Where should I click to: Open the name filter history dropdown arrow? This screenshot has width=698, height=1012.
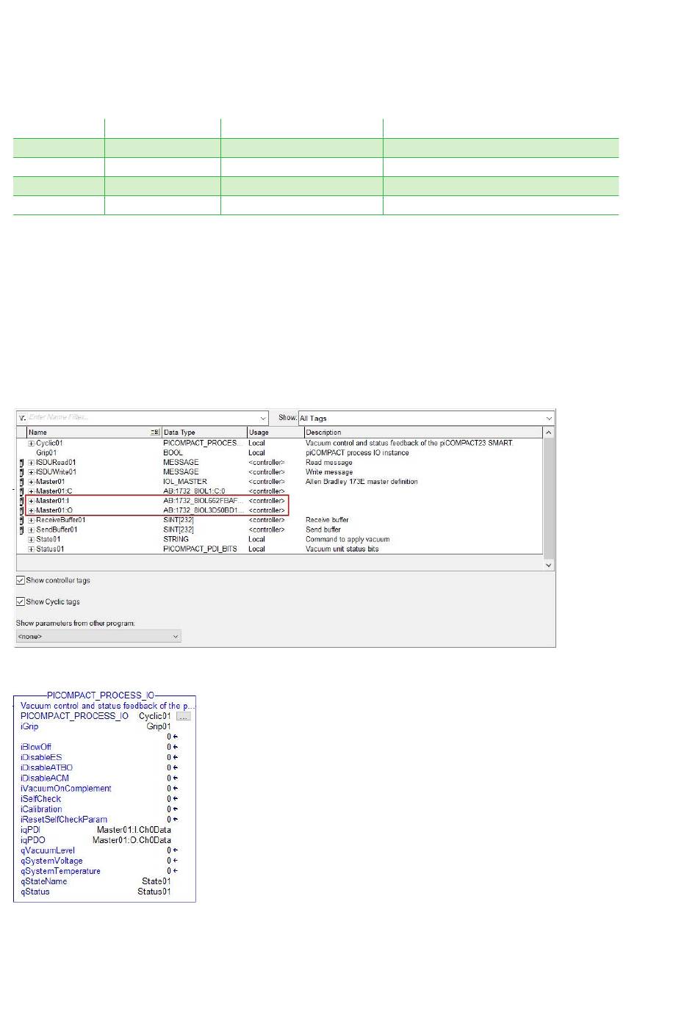[263, 418]
